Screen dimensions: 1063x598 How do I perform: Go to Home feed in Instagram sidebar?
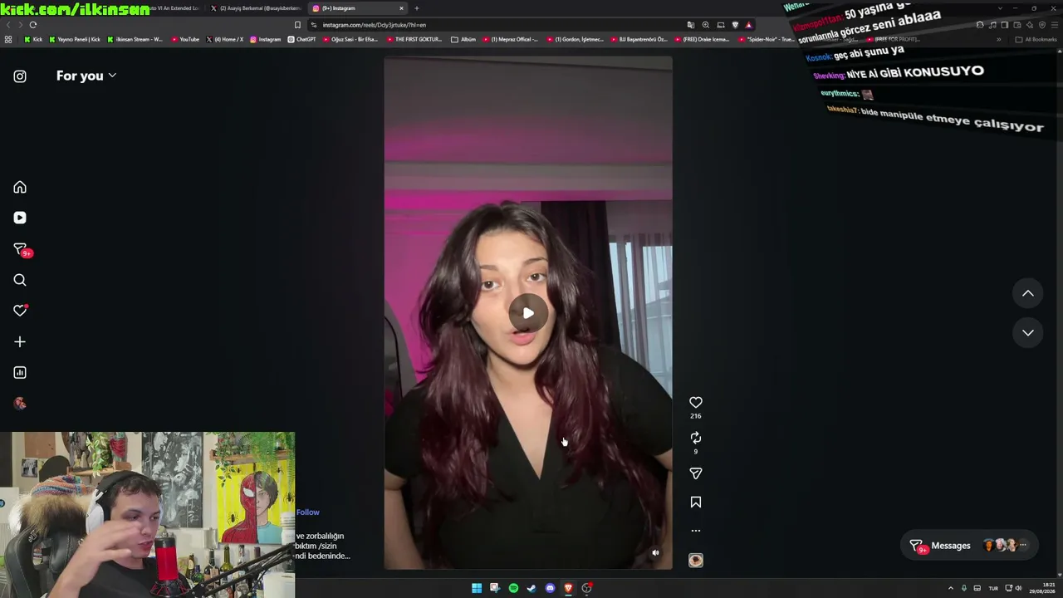point(20,188)
